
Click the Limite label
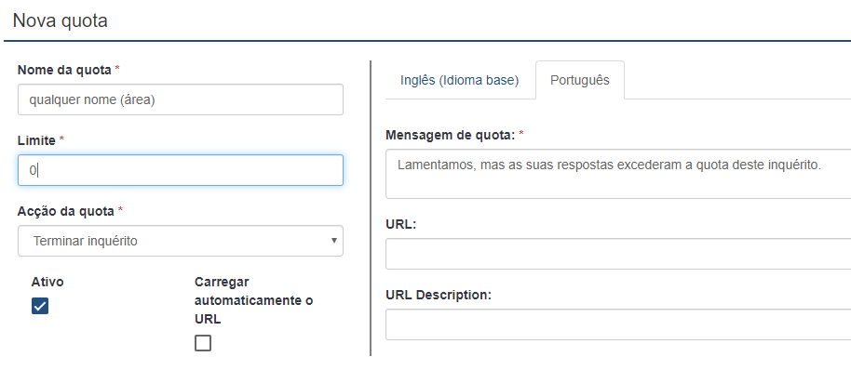click(x=37, y=141)
